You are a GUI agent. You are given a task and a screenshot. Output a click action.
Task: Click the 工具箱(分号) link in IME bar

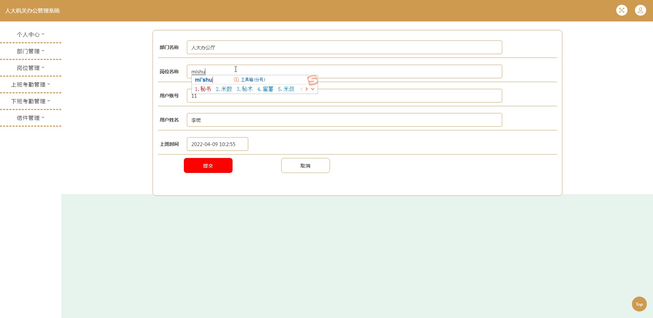(x=253, y=80)
